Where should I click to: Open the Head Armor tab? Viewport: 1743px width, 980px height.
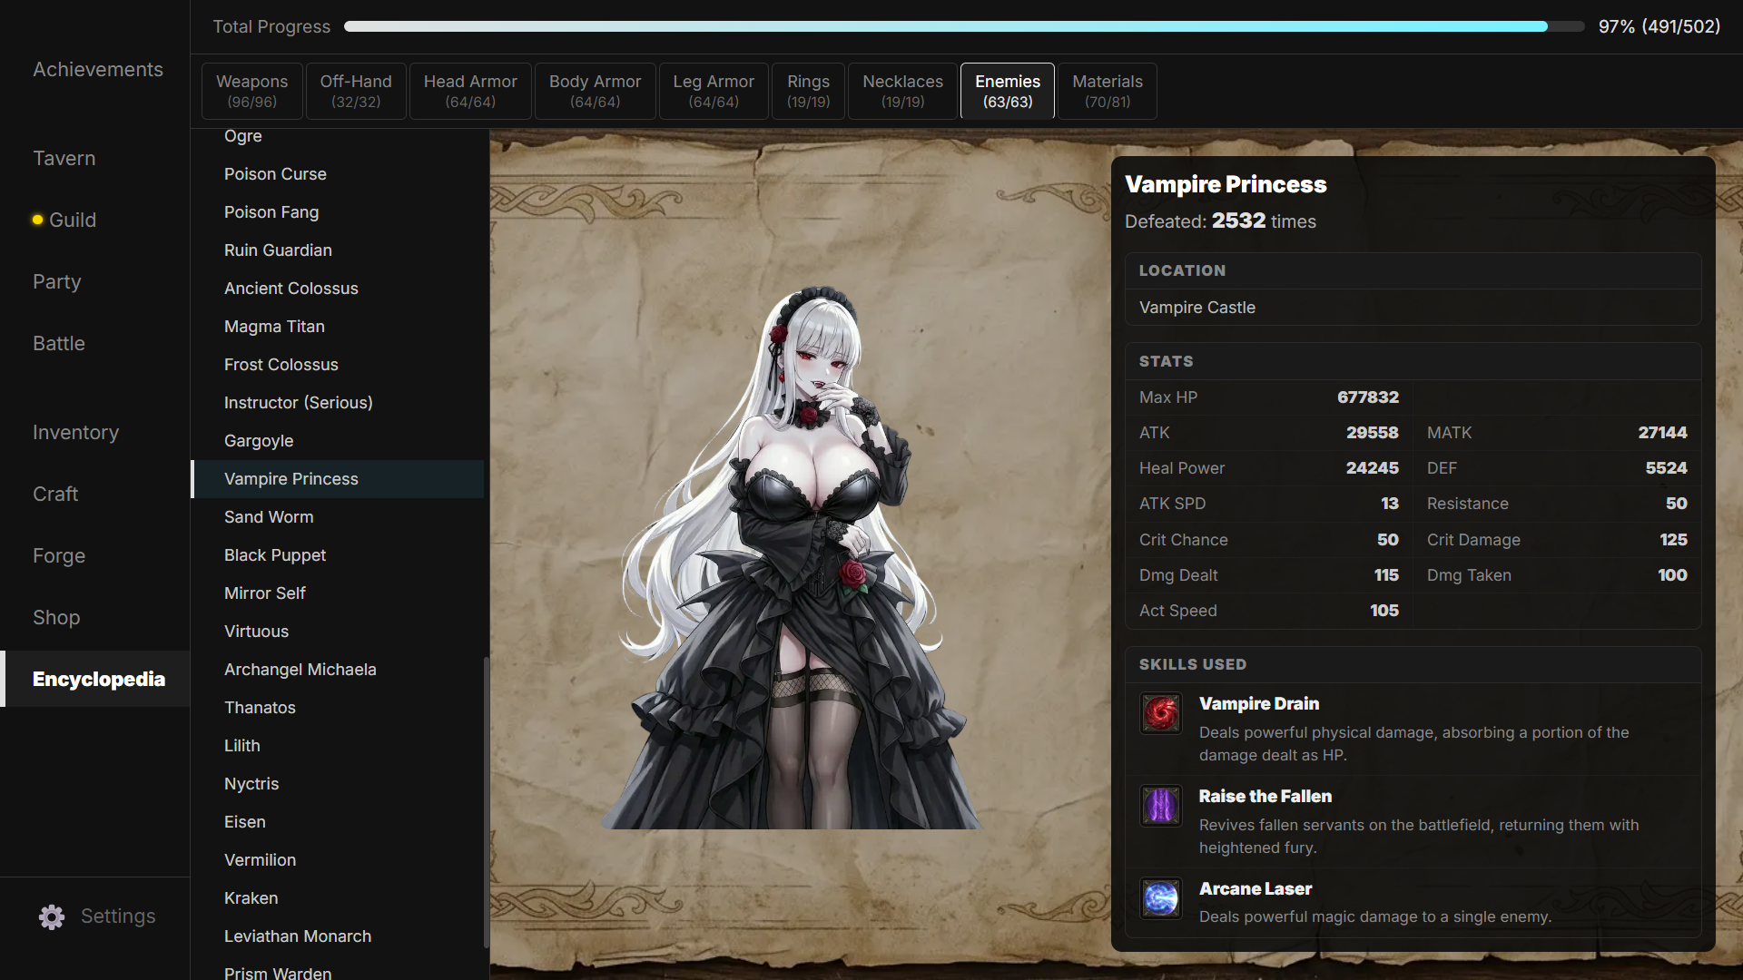click(x=470, y=91)
